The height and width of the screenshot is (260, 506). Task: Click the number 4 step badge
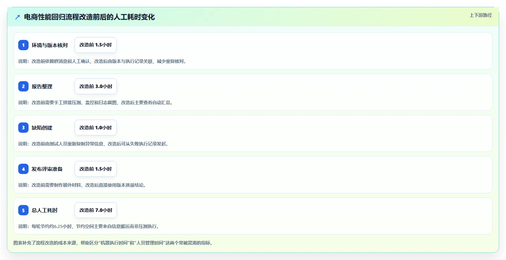(23, 169)
